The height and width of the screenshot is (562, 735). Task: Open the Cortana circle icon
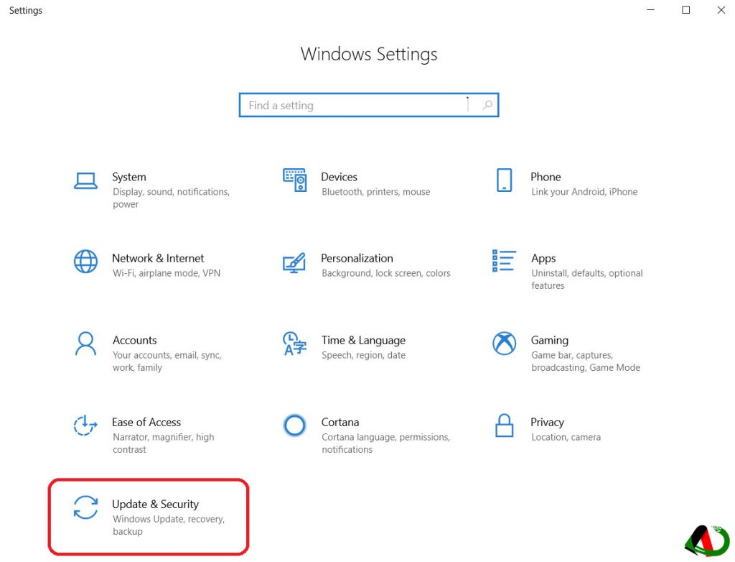[x=295, y=425]
